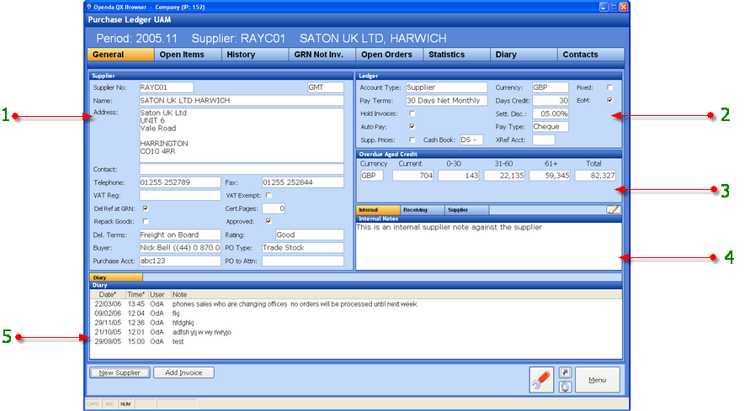Select the Supplier notes tab
745x411 pixels.
coord(467,210)
